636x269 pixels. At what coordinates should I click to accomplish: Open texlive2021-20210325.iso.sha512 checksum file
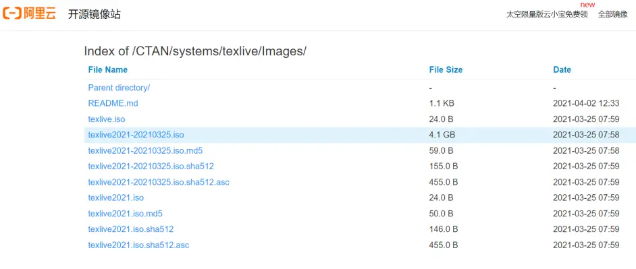click(x=151, y=166)
